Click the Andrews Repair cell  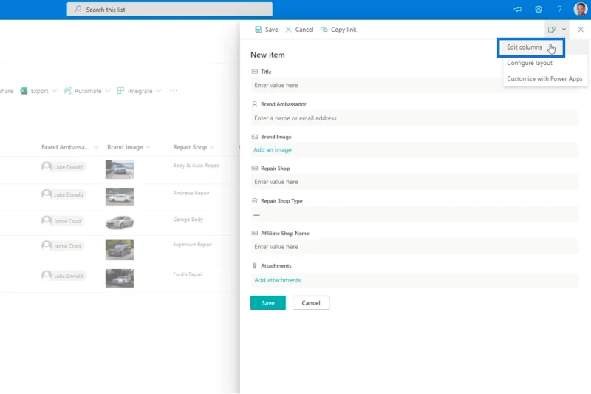coord(191,193)
